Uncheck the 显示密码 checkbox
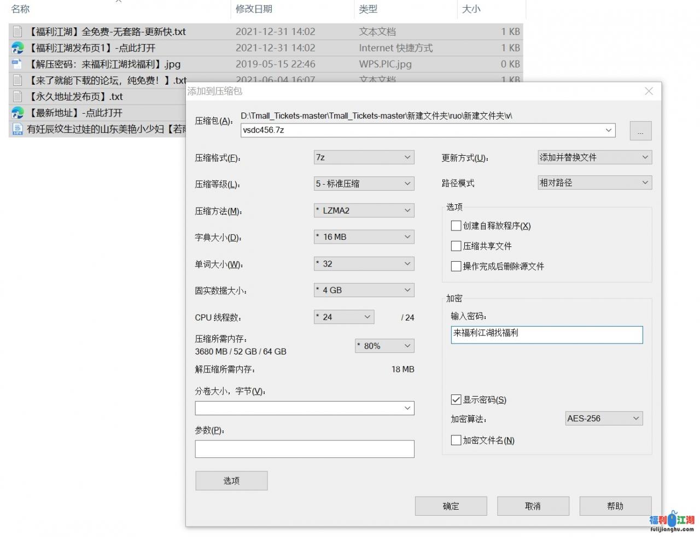 pyautogui.click(x=456, y=400)
